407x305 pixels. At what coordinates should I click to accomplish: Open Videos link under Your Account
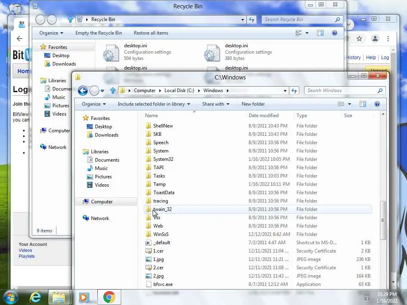pos(25,250)
